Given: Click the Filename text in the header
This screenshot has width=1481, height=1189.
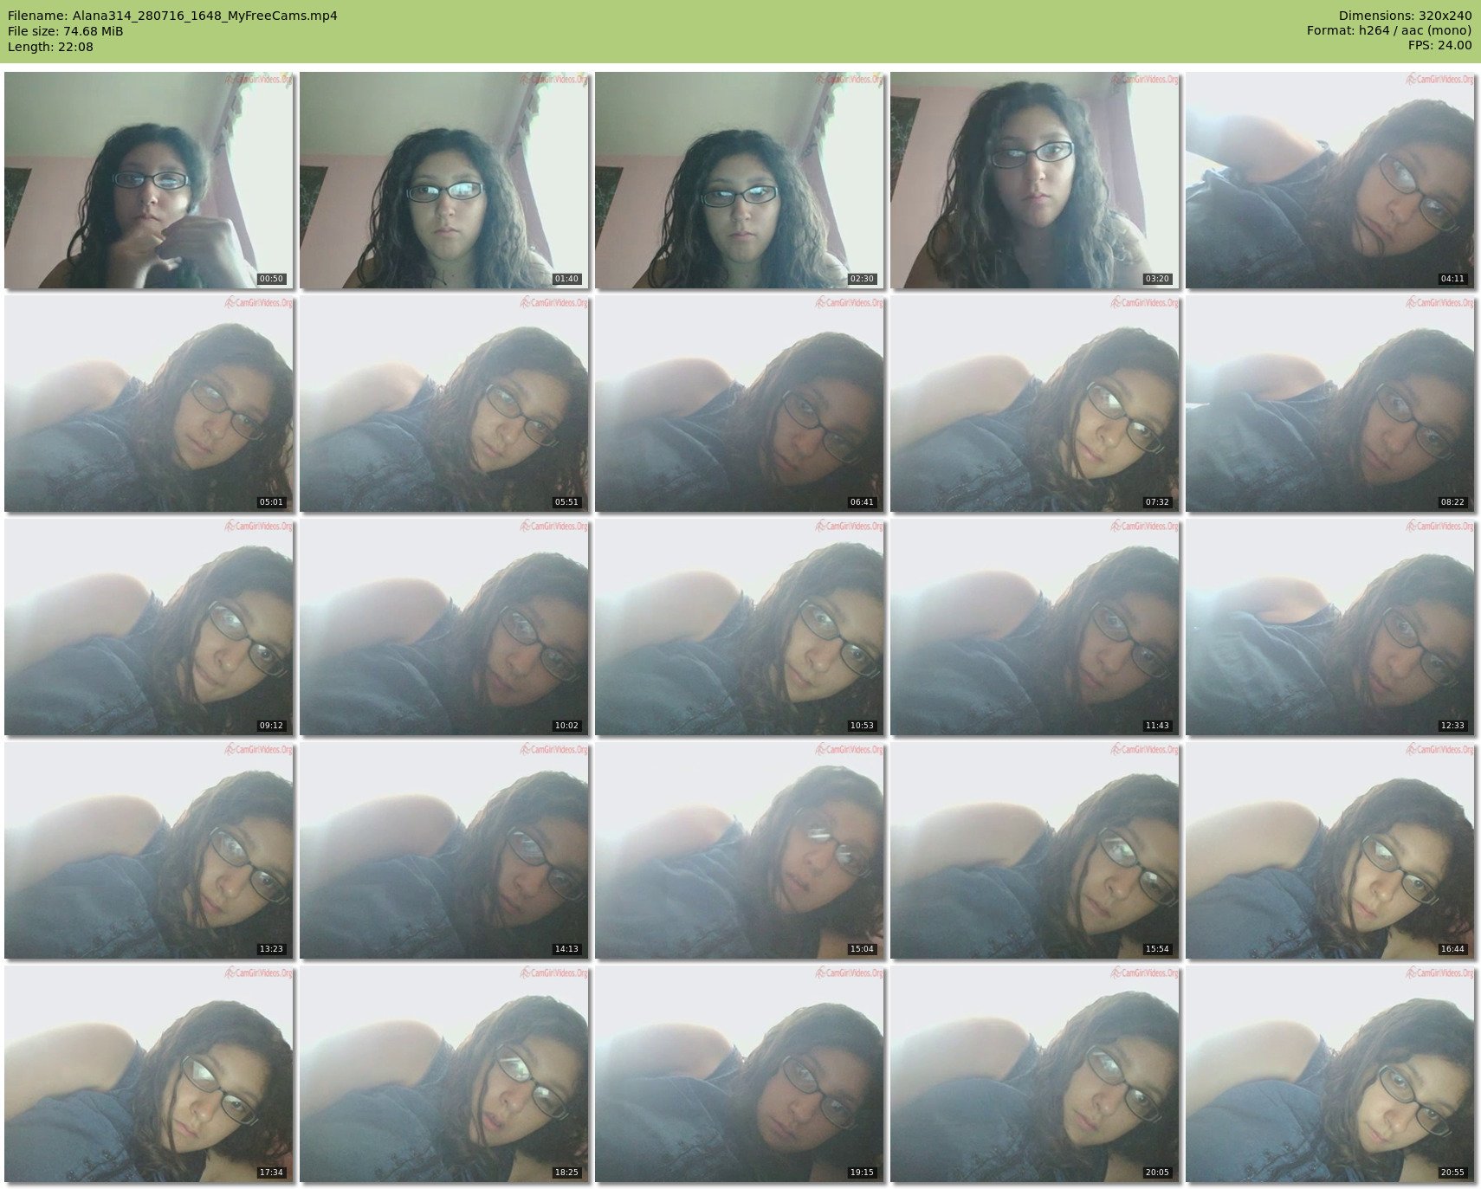Looking at the screenshot, I should (x=172, y=16).
